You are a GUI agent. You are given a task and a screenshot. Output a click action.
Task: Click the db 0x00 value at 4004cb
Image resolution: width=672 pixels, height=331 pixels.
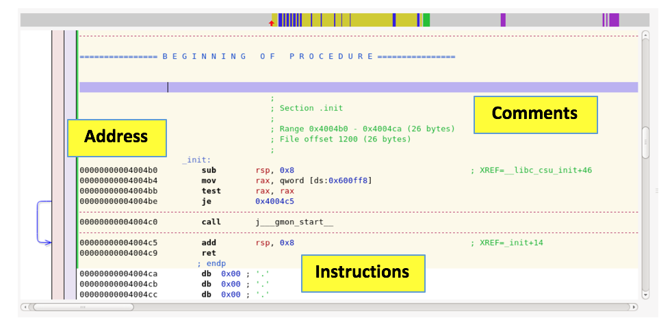point(231,284)
